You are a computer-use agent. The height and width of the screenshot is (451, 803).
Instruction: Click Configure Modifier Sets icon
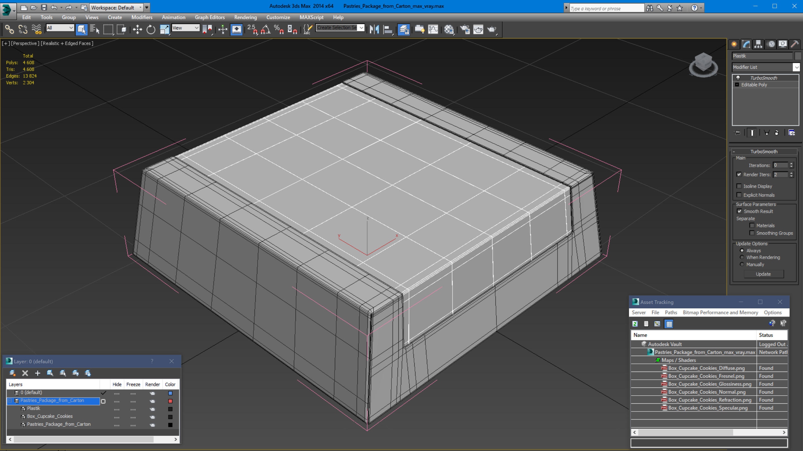pos(792,133)
